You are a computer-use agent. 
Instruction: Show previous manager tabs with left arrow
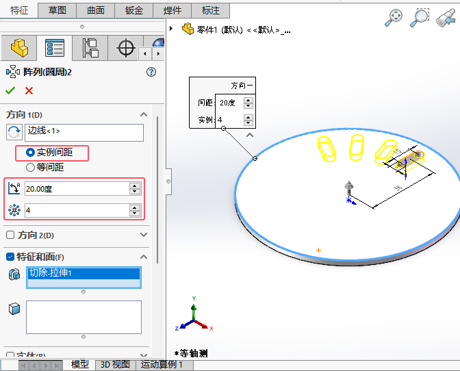coord(145,54)
